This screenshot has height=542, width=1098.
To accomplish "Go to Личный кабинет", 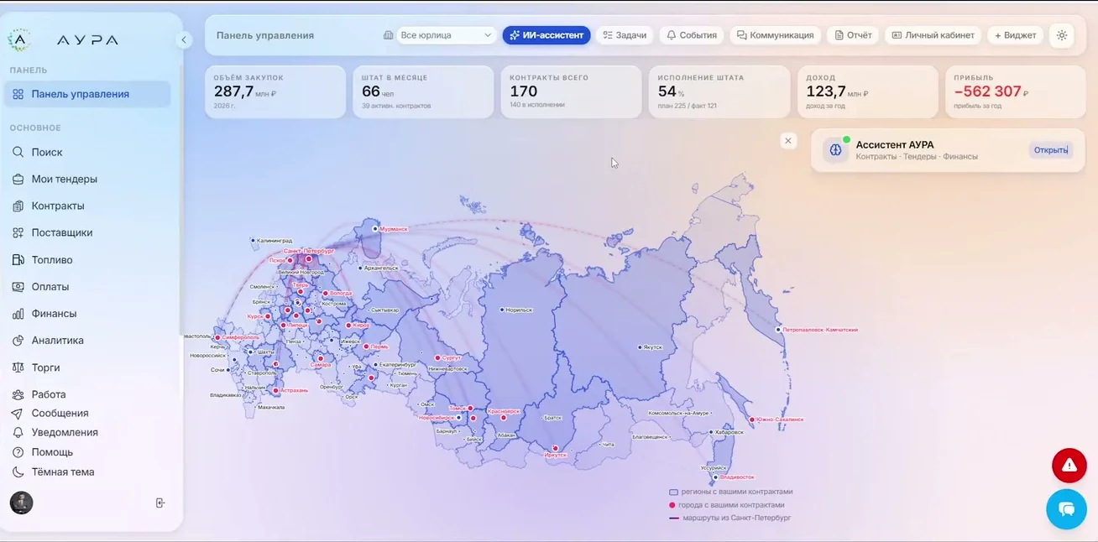I will pos(933,35).
